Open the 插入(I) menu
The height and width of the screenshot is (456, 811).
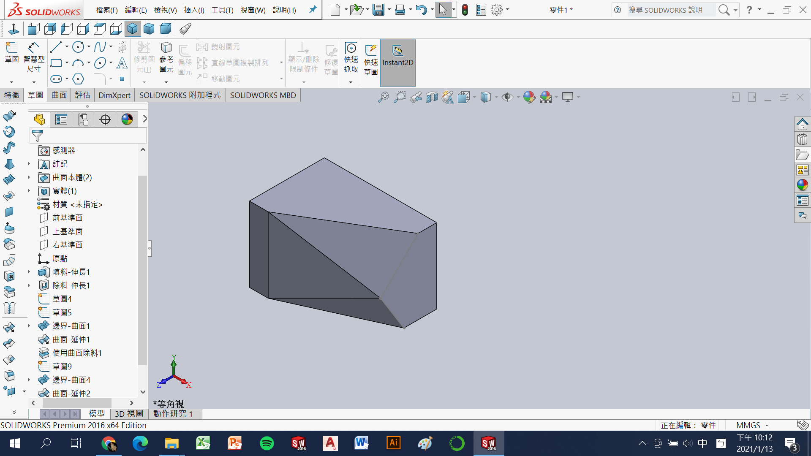point(194,10)
